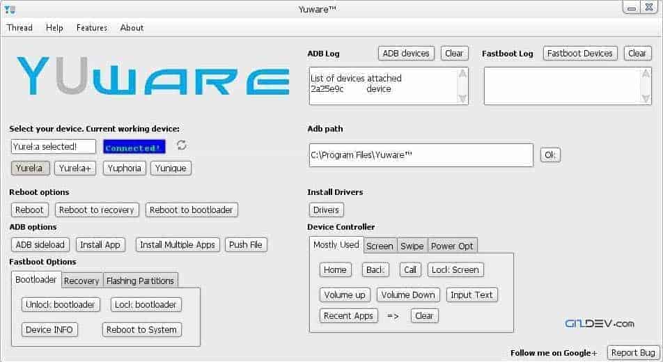Confirm Adb path with Ok button
Screen dimensions: 663x362
pyautogui.click(x=550, y=155)
